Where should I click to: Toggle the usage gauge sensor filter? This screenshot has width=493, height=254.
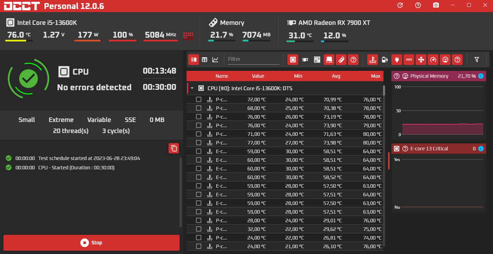click(x=445, y=59)
